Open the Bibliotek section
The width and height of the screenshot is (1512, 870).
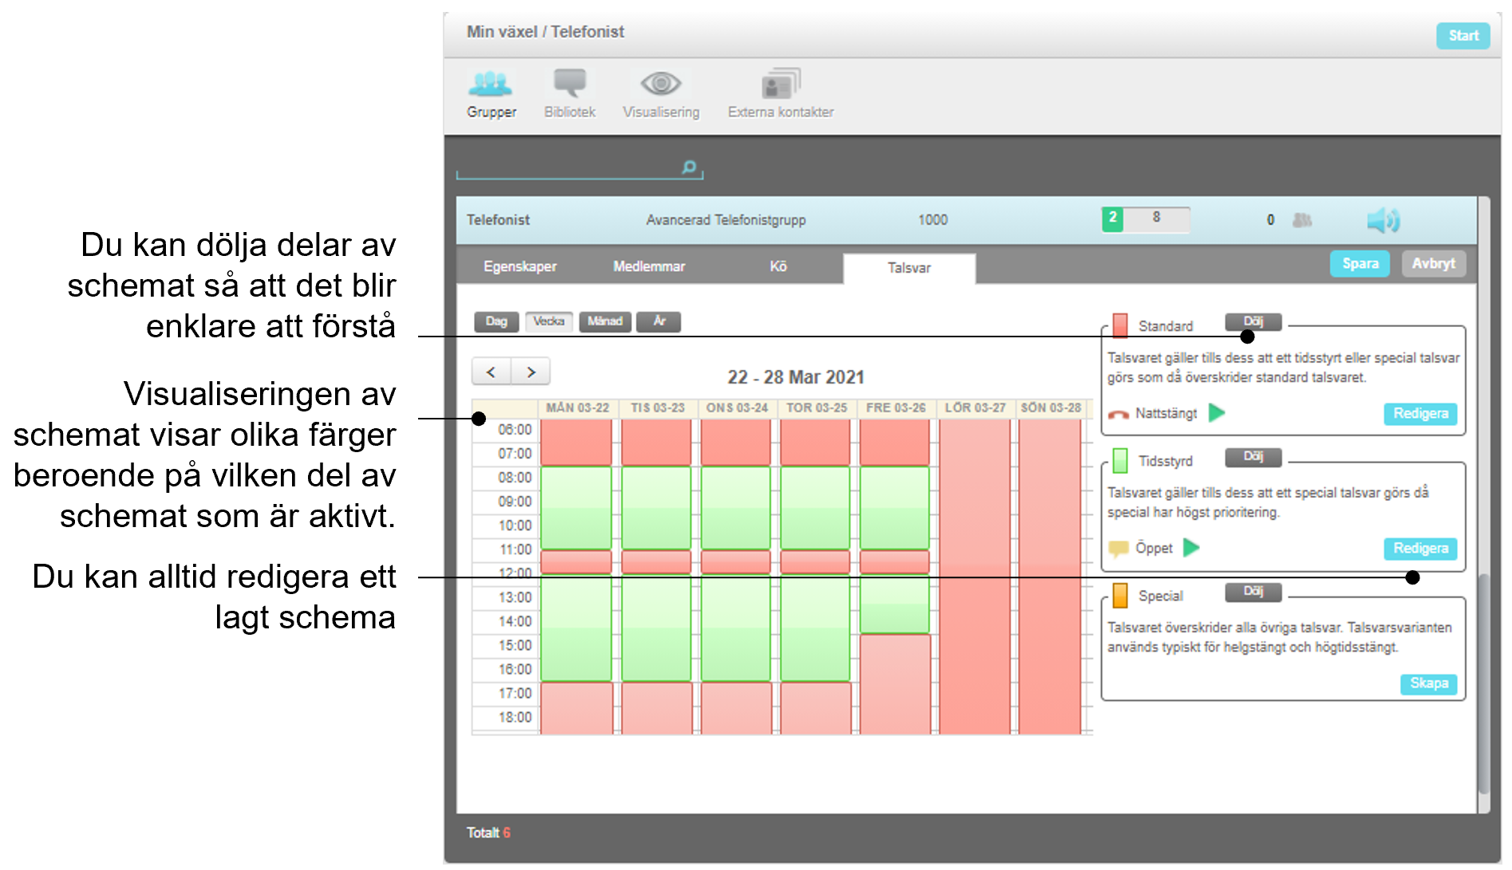570,94
